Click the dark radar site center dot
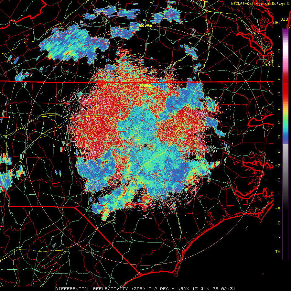This screenshot has height=291, width=291. tap(145, 145)
